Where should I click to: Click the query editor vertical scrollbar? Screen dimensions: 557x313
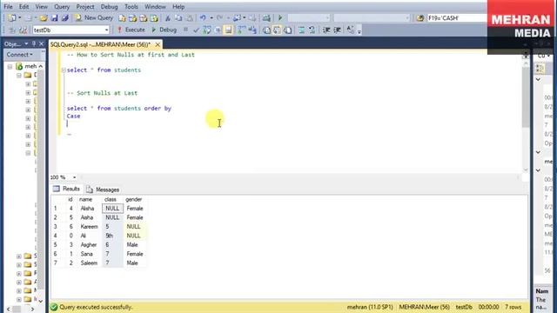(x=526, y=96)
